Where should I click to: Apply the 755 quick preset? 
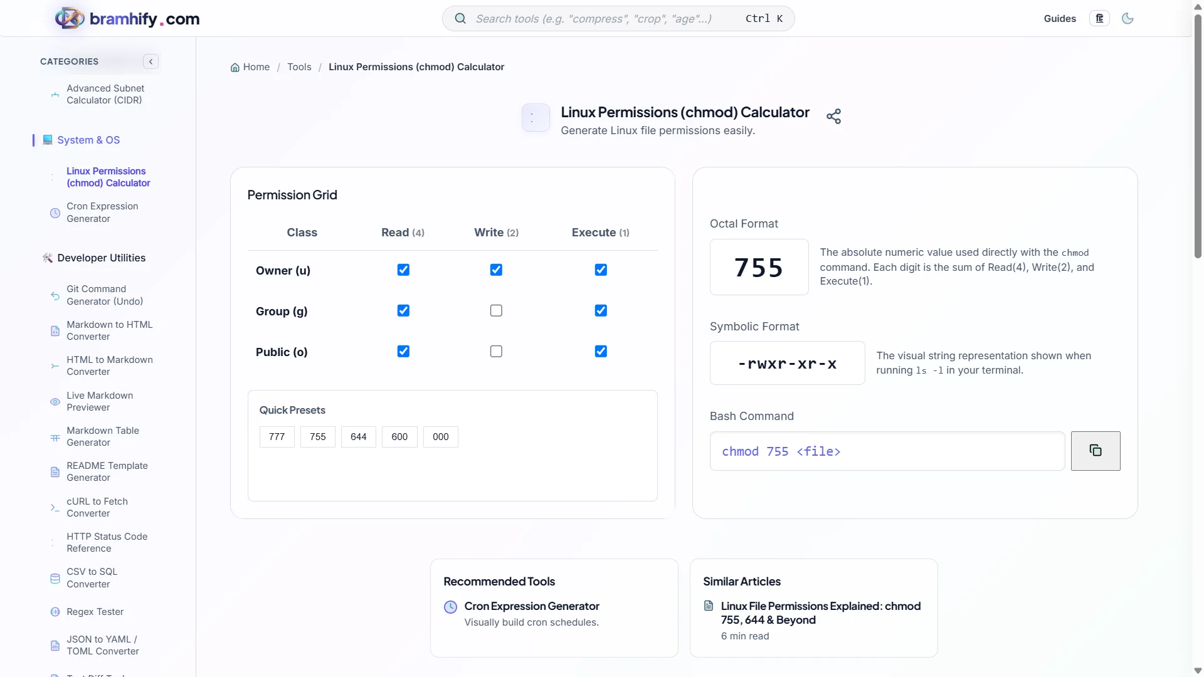pyautogui.click(x=318, y=437)
